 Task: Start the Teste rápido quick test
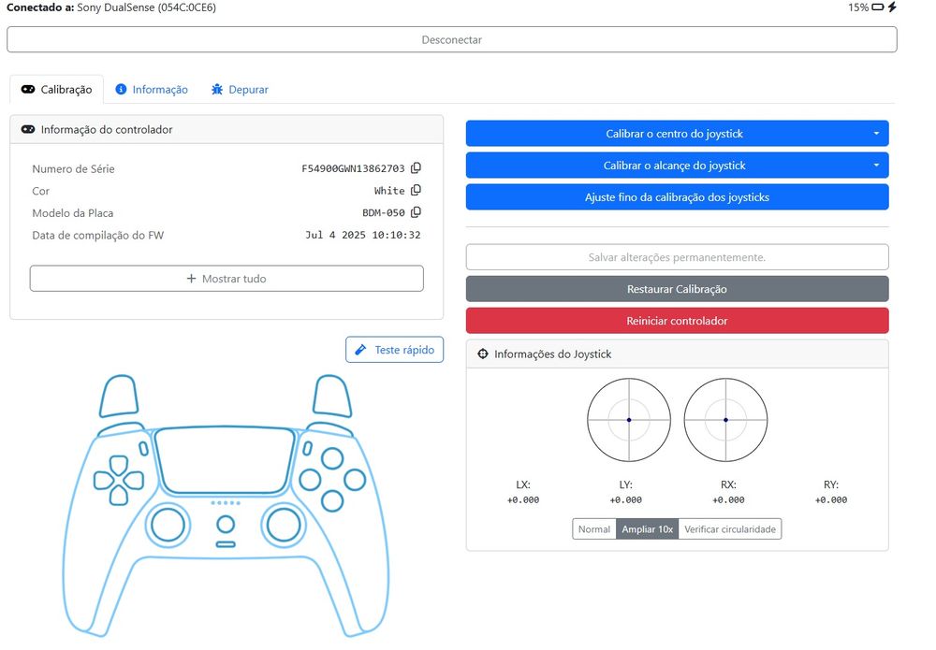pos(395,350)
